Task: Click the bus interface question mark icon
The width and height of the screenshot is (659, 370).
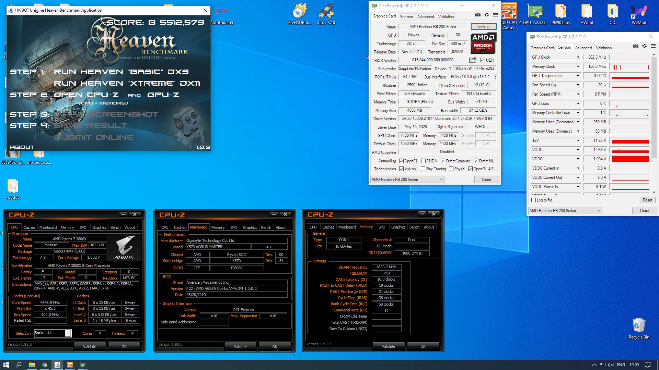Action: (495, 77)
